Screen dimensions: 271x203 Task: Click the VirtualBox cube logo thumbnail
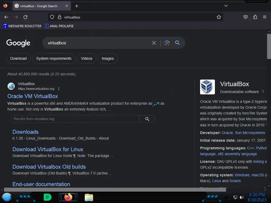pyautogui.click(x=207, y=87)
